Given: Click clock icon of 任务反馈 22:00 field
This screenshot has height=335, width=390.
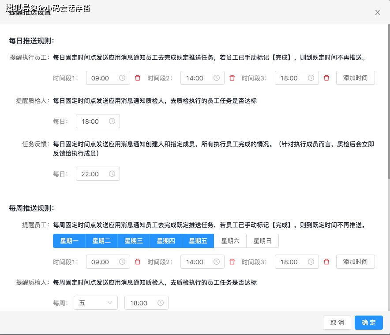Looking at the screenshot, I should click(112, 174).
